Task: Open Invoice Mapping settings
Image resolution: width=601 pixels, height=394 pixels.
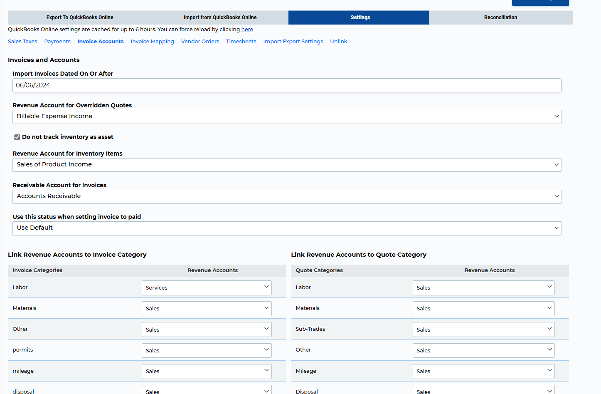Action: (x=152, y=42)
